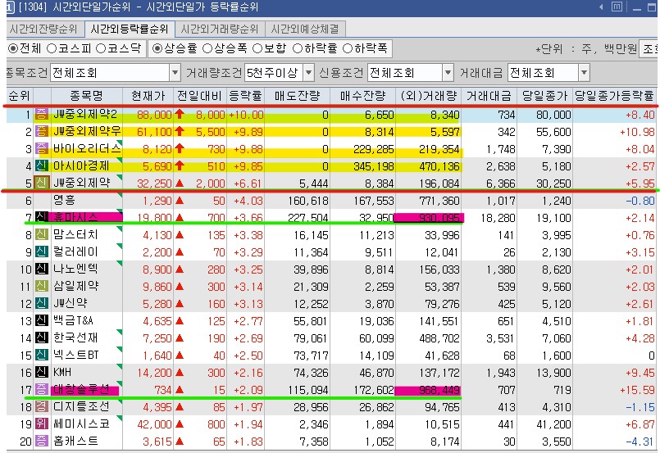Click the 신 badge next to 삼일제약
Image resolution: width=660 pixels, height=453 pixels.
41,286
